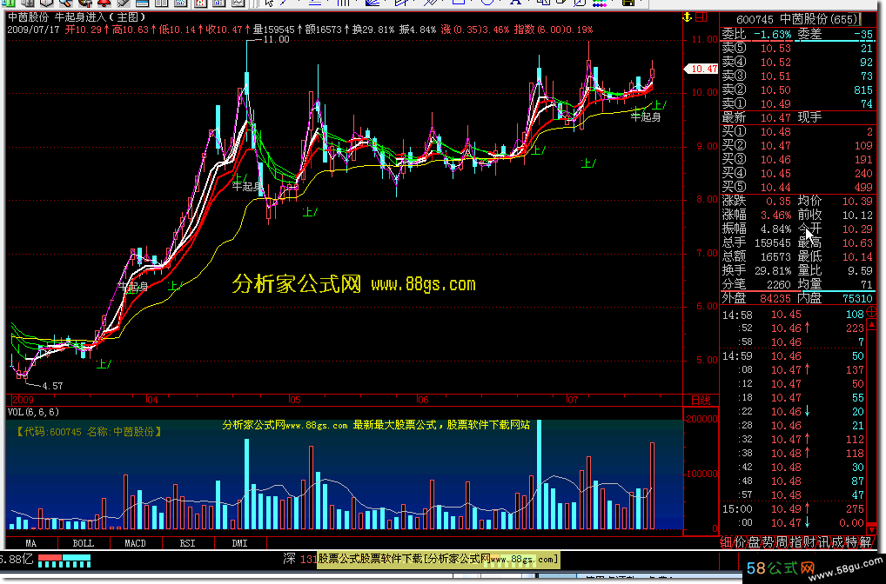This screenshot has height=584, width=886.
Task: Click the 委差 value -35
Action: pos(863,35)
